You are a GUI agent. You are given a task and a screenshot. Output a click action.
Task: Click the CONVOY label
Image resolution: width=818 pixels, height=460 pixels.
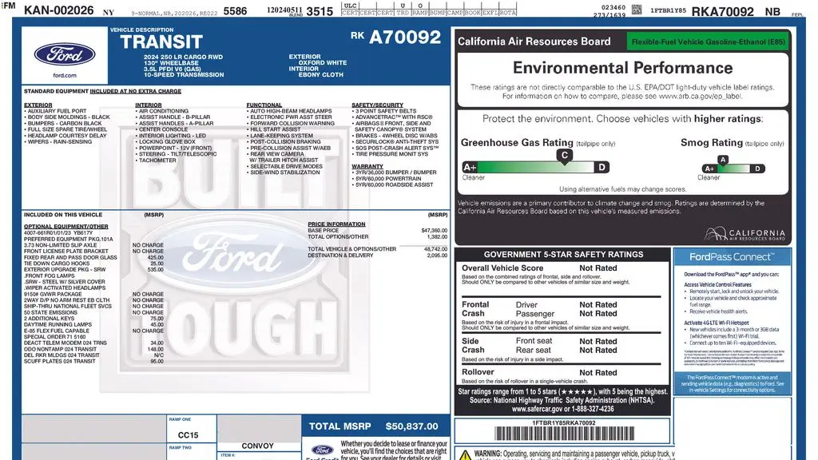point(258,446)
